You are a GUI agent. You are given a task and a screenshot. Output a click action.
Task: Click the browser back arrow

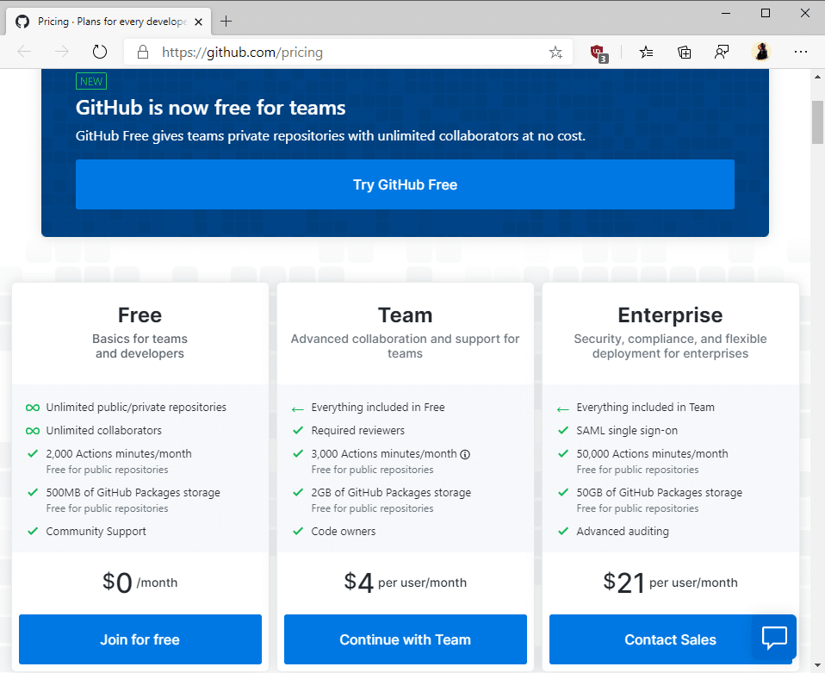(x=24, y=52)
